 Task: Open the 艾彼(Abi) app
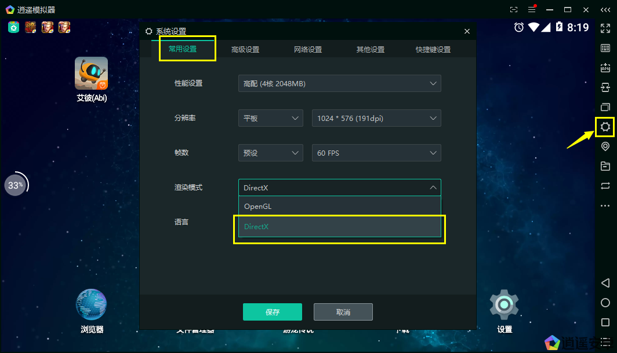[91, 72]
